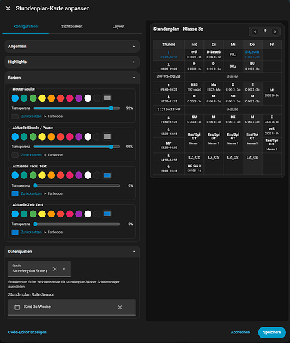
Task: Cancel with Abbrechen
Action: click(241, 332)
